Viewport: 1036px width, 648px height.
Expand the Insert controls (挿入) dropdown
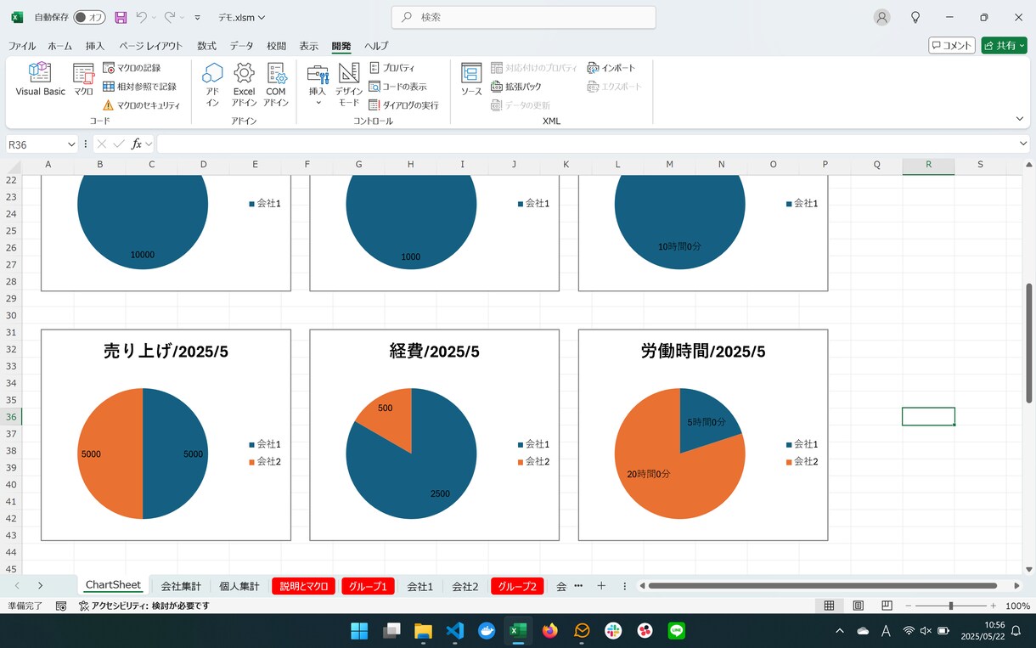click(x=318, y=85)
